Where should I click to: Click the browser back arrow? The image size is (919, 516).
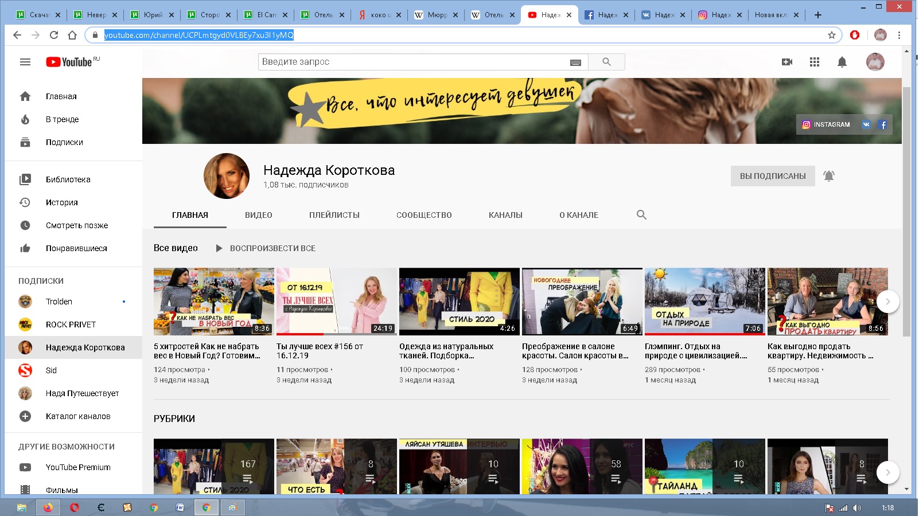(x=17, y=35)
